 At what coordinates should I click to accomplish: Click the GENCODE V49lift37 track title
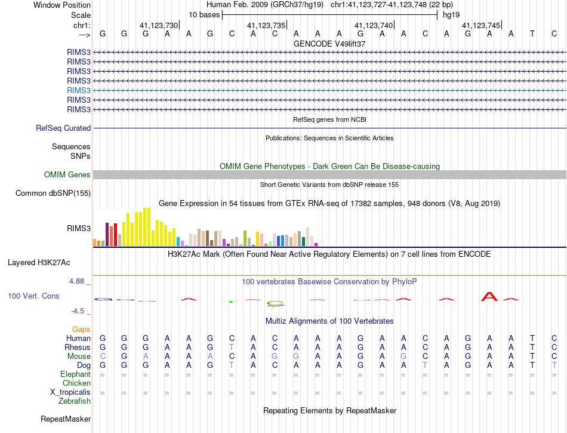(x=329, y=44)
